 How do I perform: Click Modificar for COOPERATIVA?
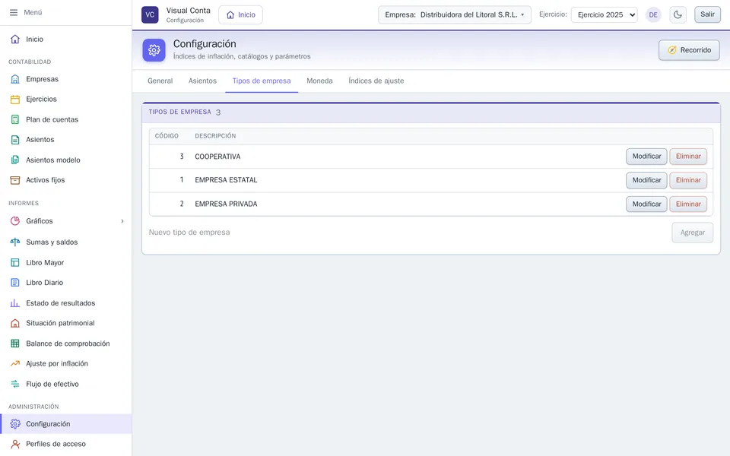646,157
